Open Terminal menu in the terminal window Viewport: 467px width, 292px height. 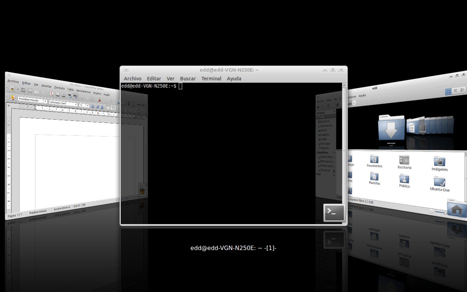[x=211, y=78]
